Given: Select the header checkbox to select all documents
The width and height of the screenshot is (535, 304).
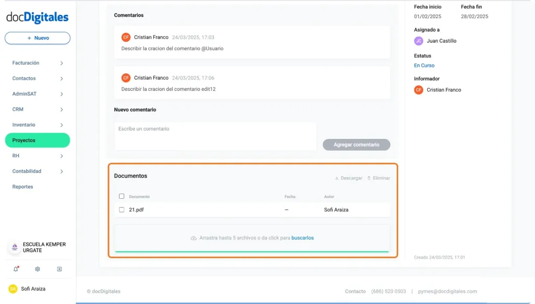Looking at the screenshot, I should (121, 196).
